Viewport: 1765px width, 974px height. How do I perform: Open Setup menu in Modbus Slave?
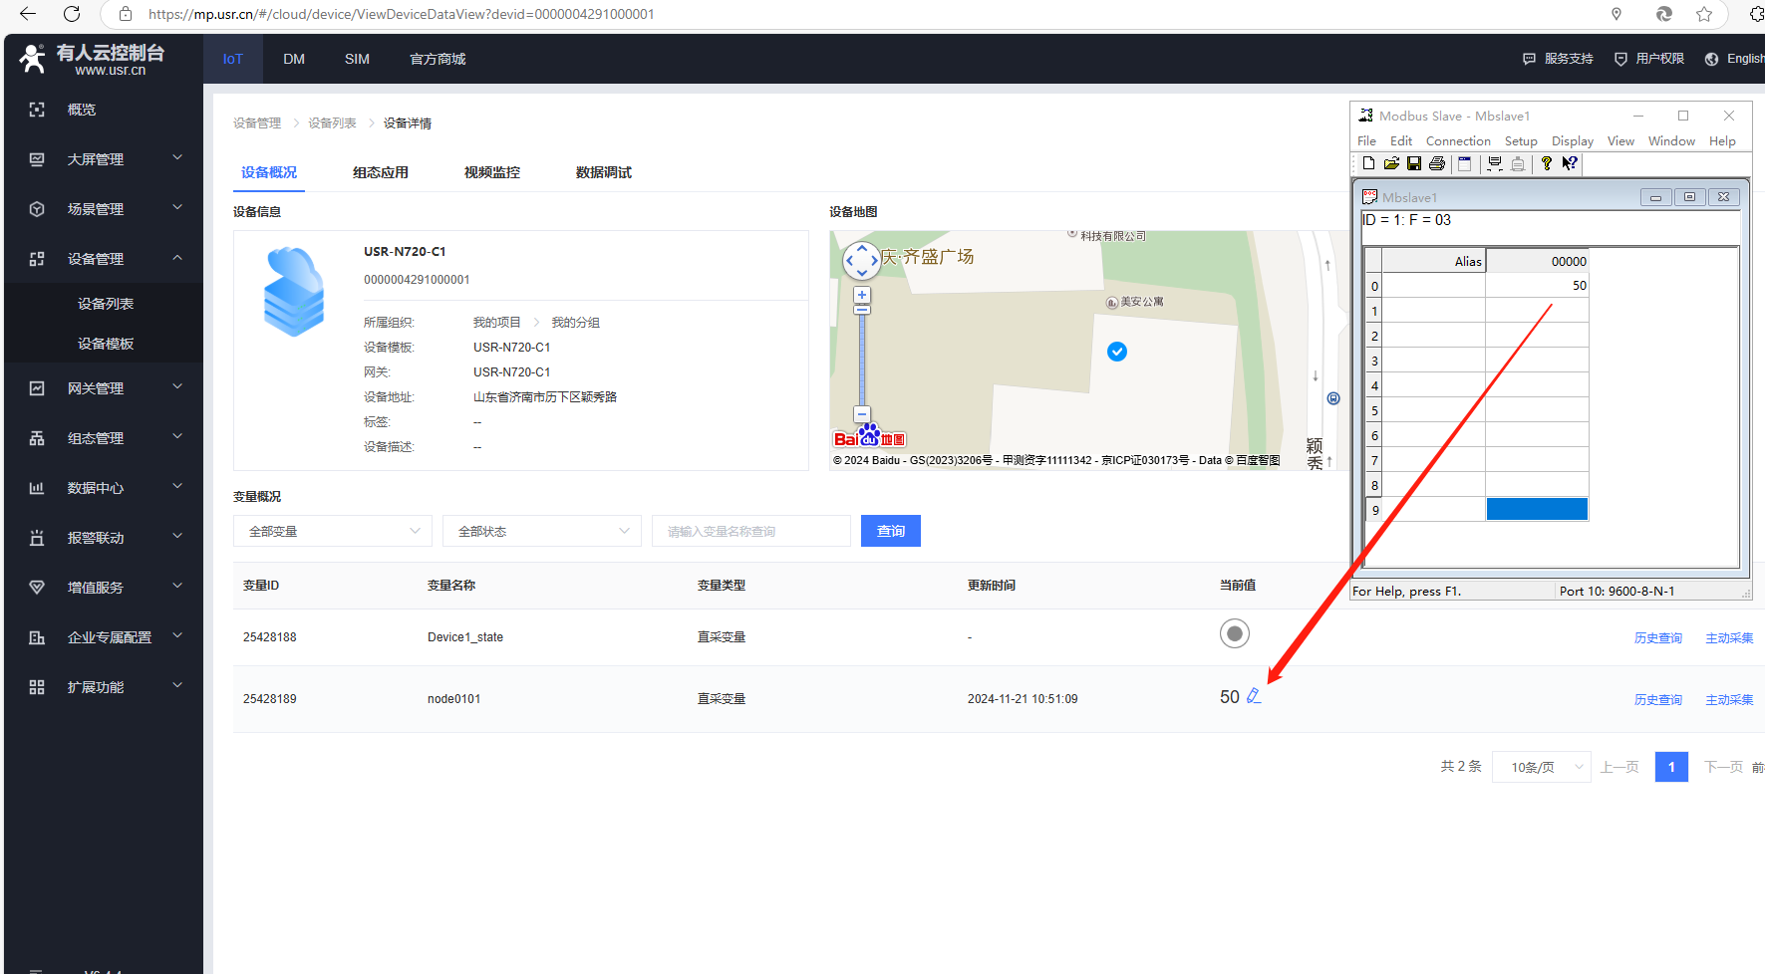pyautogui.click(x=1521, y=141)
